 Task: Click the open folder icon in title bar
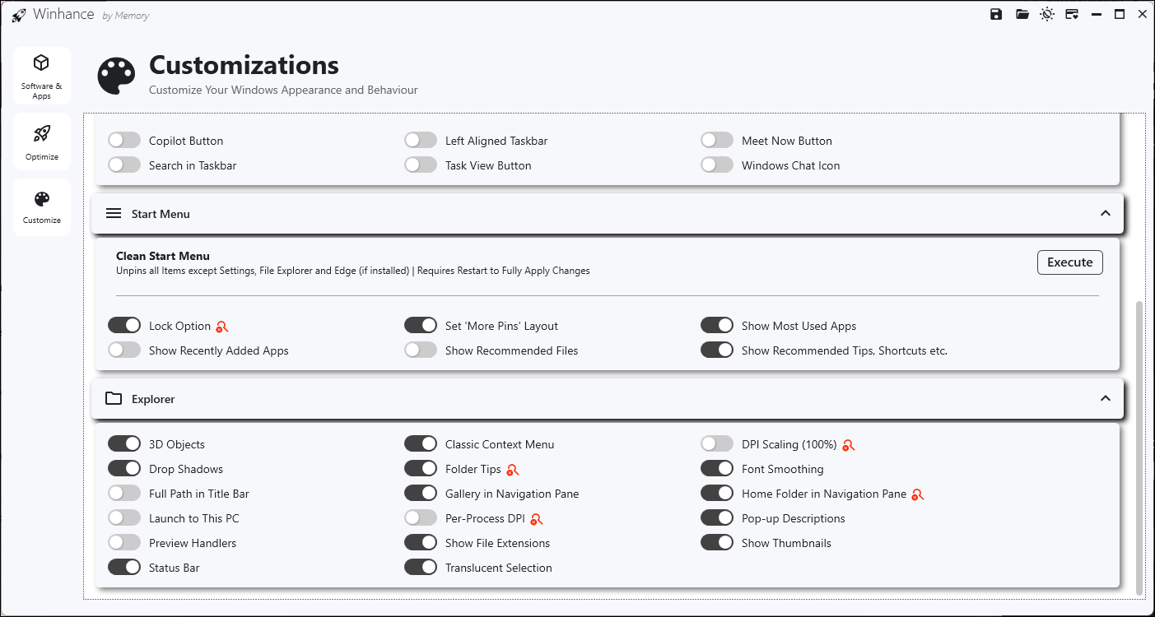(1022, 14)
